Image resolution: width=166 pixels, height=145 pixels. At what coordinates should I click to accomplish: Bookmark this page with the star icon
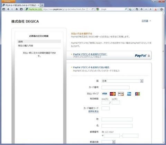pyautogui.click(x=87, y=9)
